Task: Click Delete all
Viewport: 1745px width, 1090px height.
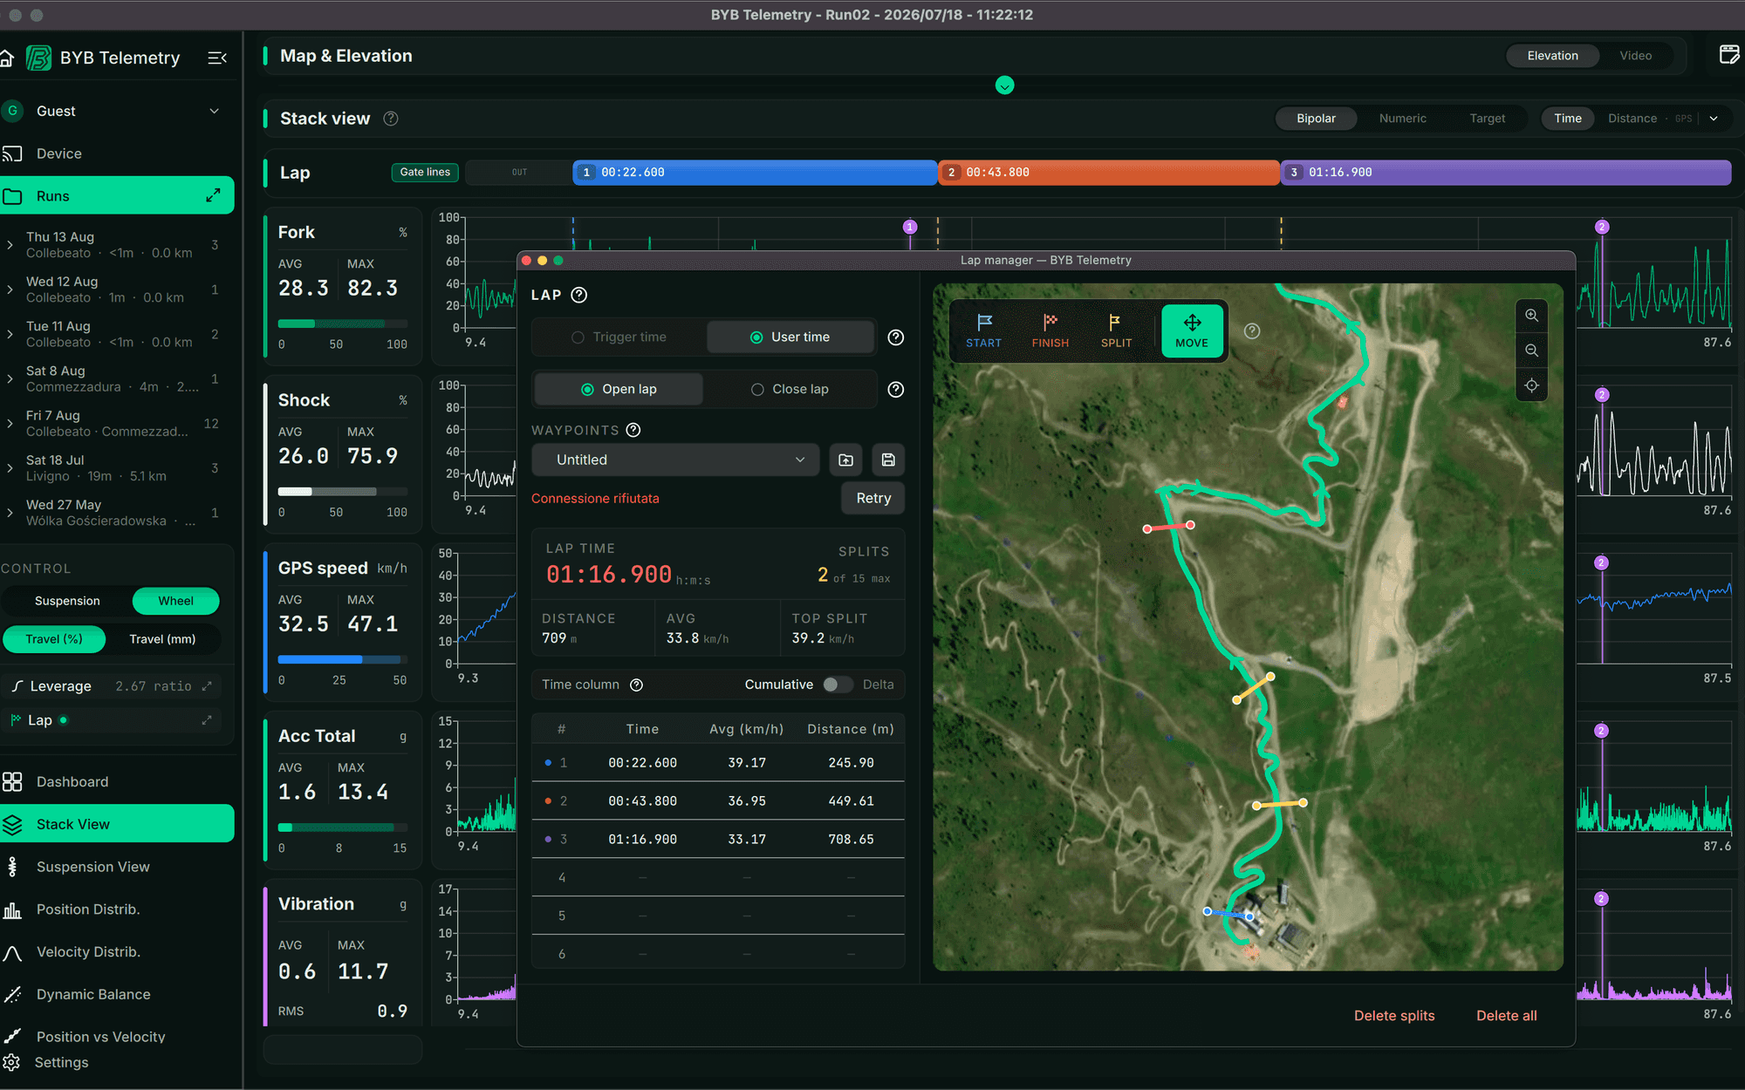Action: click(1506, 1016)
